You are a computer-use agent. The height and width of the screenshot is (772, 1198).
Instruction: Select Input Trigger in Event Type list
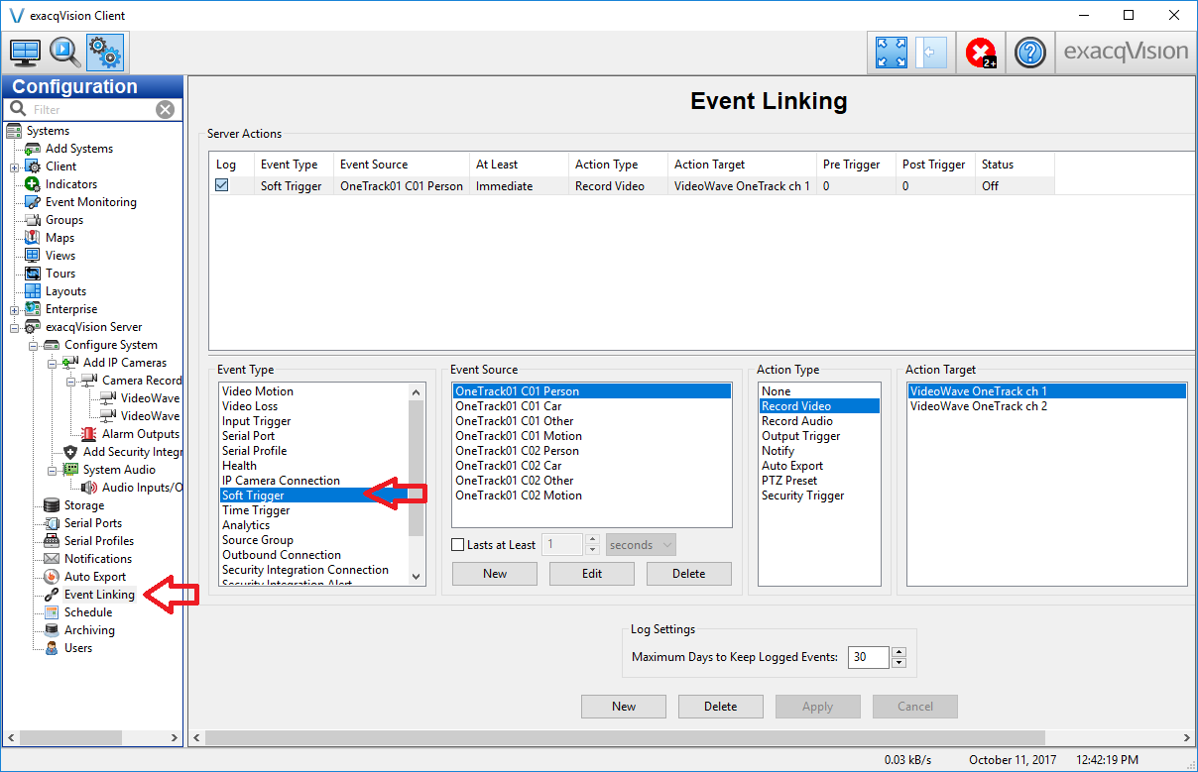click(x=257, y=421)
